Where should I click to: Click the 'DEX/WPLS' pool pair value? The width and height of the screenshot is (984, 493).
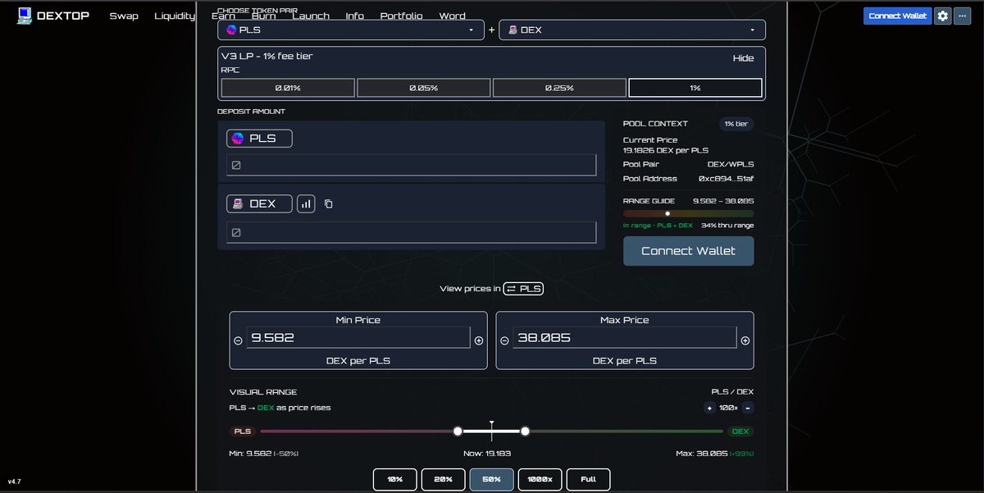coord(731,165)
